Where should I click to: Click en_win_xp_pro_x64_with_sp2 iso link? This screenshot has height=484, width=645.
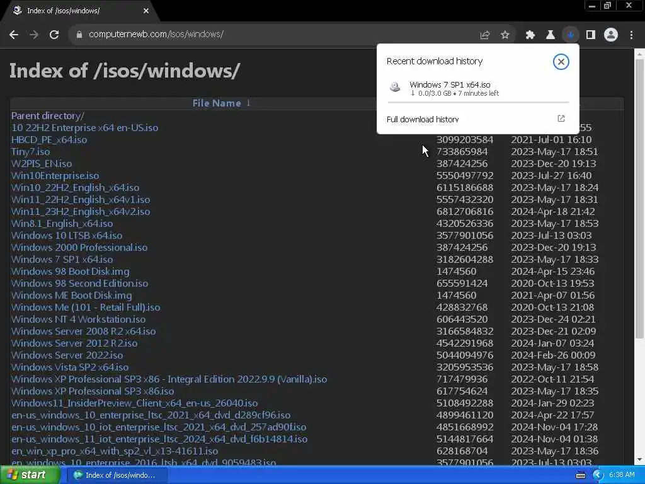[115, 451]
